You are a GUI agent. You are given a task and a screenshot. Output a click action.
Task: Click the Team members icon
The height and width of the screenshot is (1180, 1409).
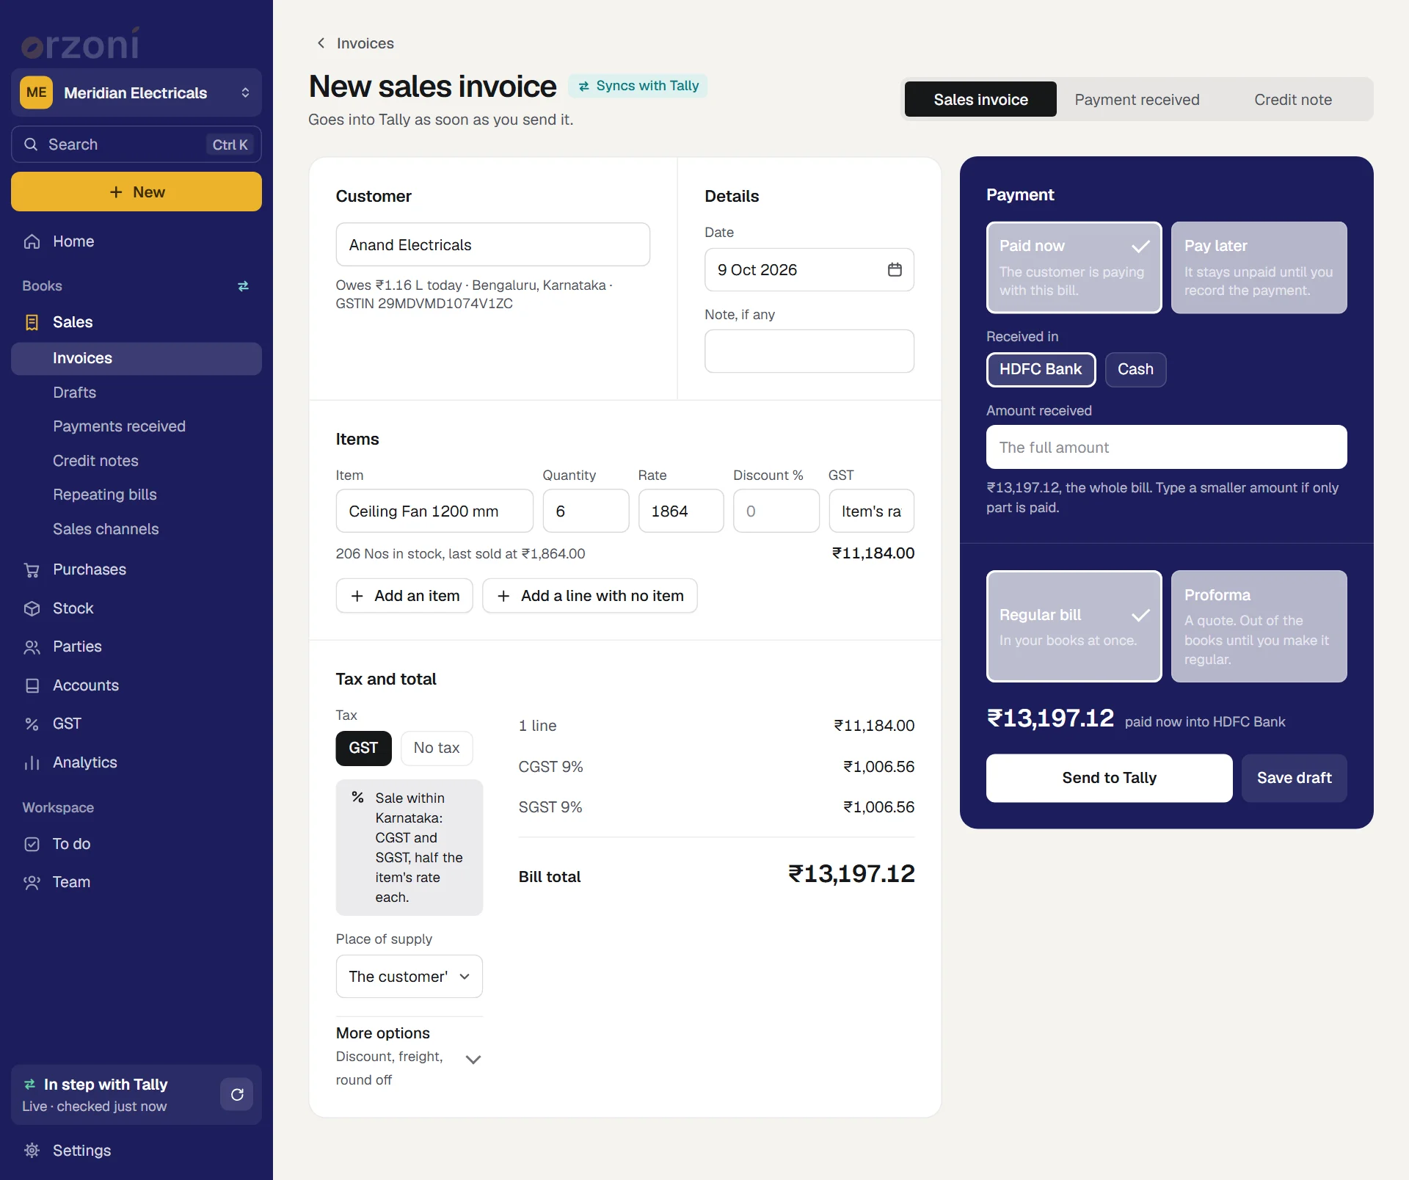point(32,883)
